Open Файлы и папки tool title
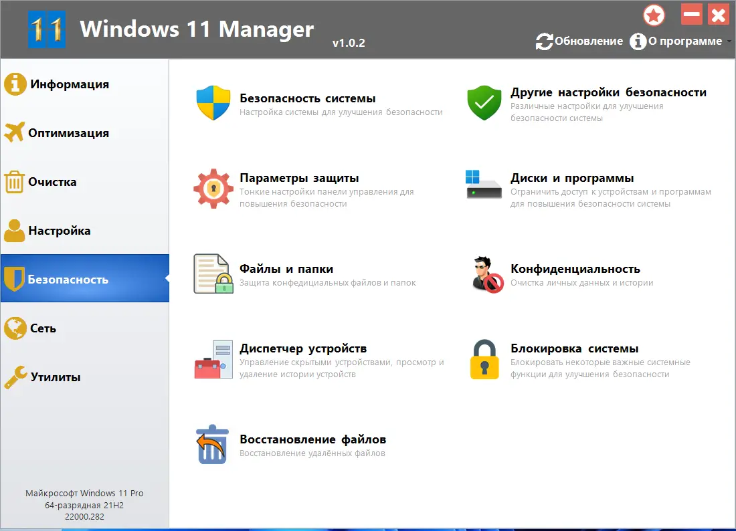Image resolution: width=736 pixels, height=531 pixels. click(x=286, y=269)
